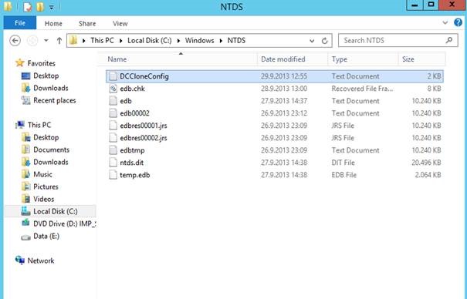Open the Share ribbon tab
467x299 pixels.
point(87,23)
